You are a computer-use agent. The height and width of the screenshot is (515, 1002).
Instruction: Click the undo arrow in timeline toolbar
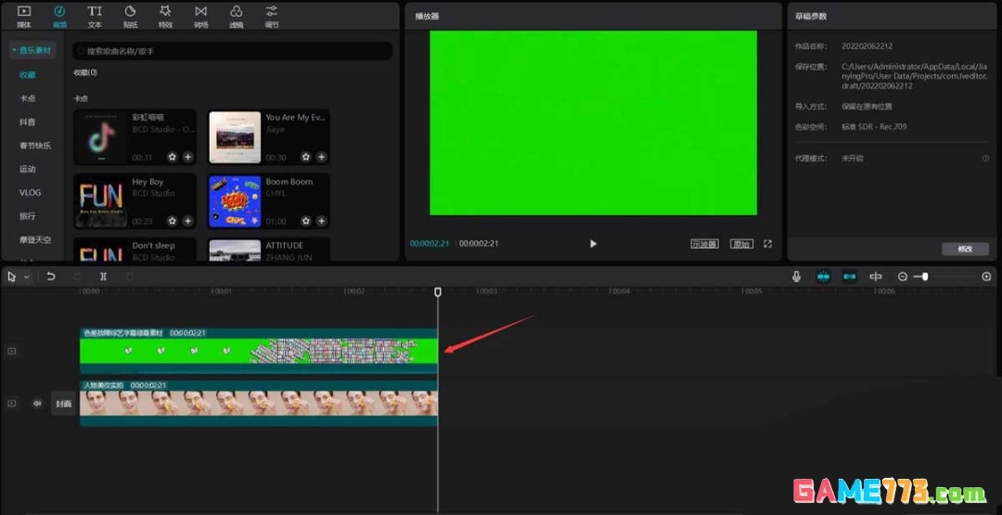(x=51, y=277)
